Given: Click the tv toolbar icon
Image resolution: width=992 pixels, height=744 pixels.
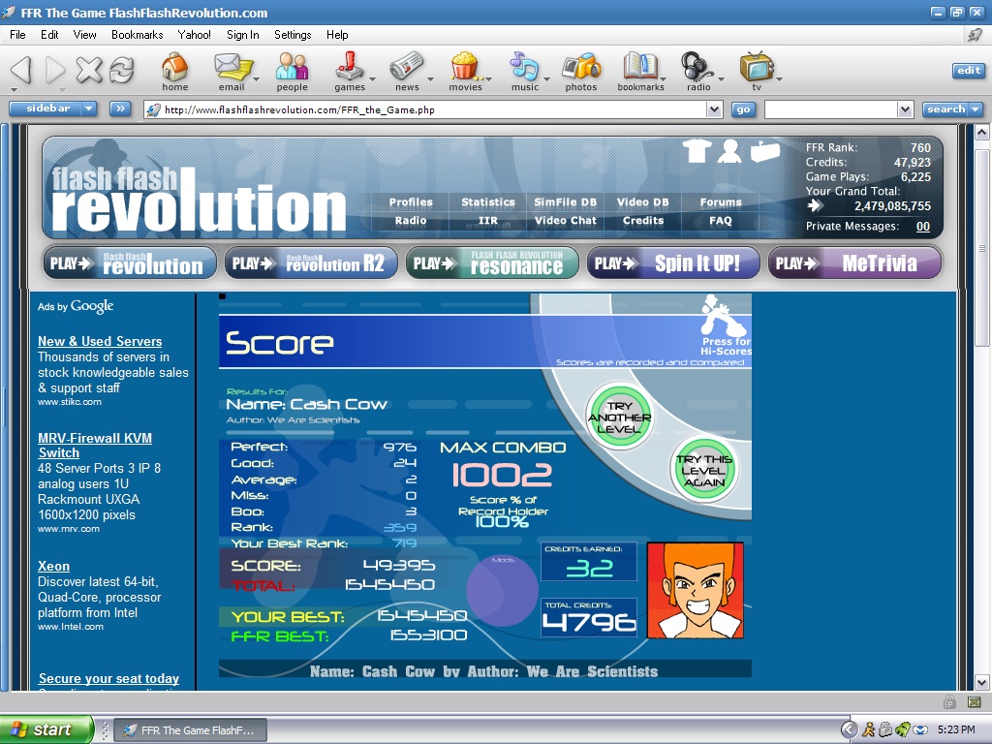Looking at the screenshot, I should [757, 67].
